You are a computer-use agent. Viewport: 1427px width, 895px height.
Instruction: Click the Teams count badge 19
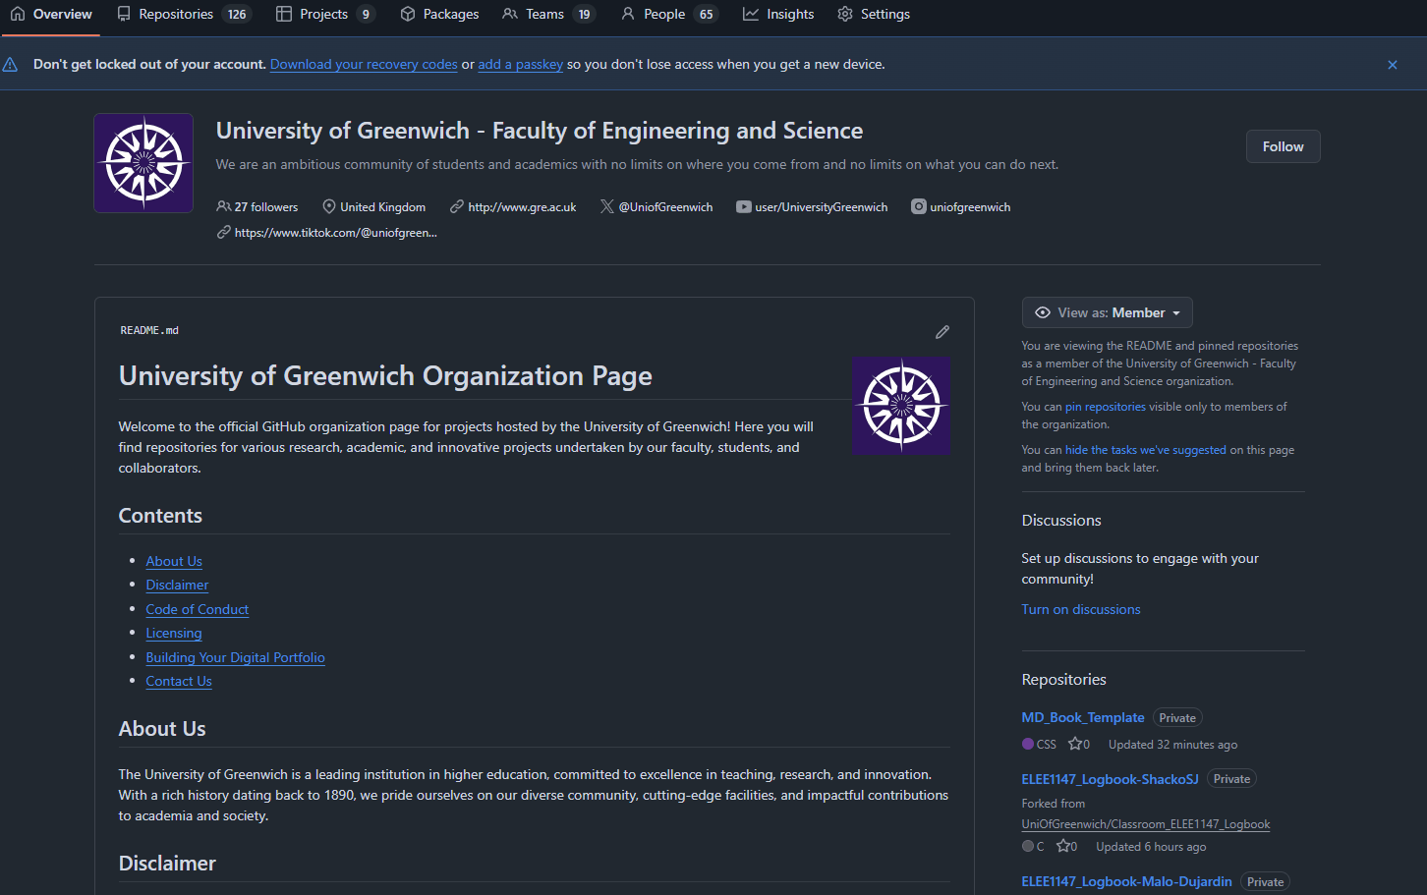pyautogui.click(x=584, y=14)
